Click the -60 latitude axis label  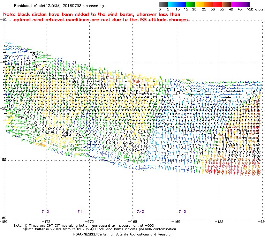[x=3, y=218]
